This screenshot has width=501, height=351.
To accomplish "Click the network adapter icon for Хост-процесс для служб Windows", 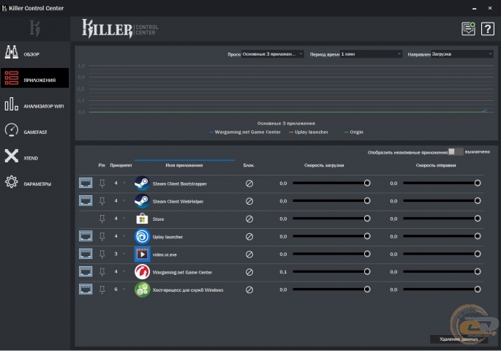I will click(86, 290).
